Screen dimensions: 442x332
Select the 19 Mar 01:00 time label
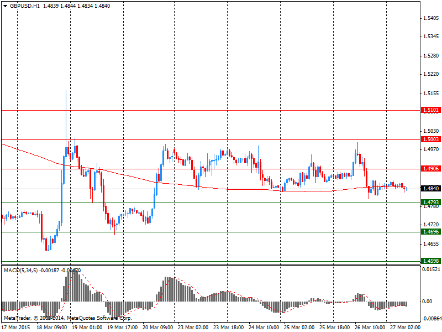coord(87,327)
